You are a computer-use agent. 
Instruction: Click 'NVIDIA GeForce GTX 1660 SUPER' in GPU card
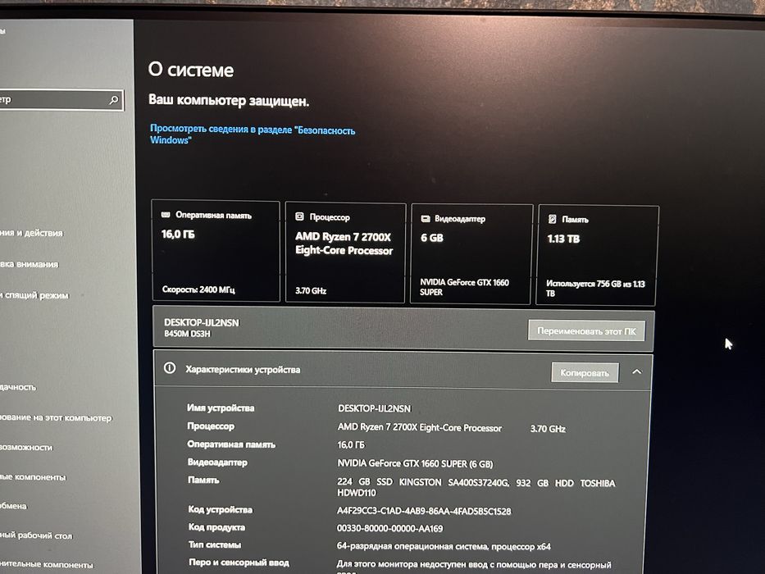coord(464,287)
